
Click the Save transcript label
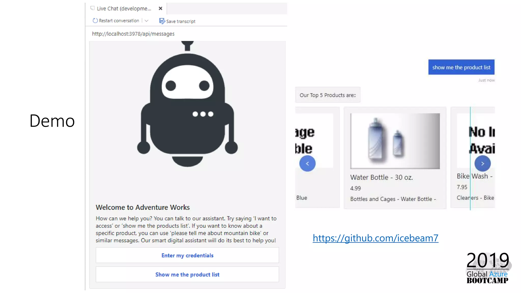[x=181, y=21]
